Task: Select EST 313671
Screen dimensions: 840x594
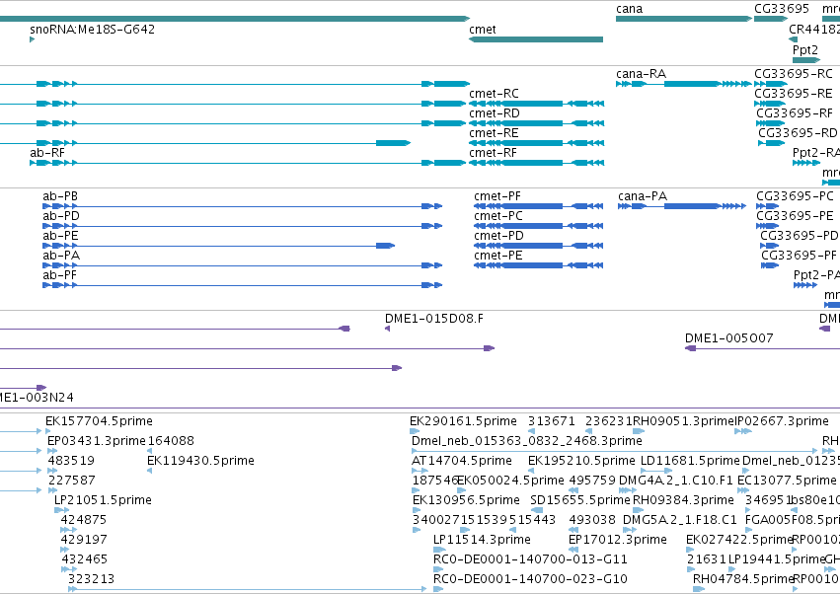Action: point(551,421)
